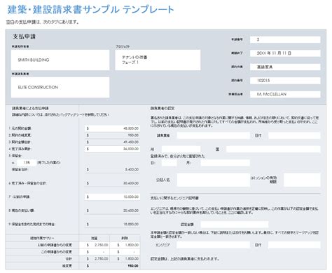Click the エンジニア signature field
This screenshot has height=273, width=332.
213,245
